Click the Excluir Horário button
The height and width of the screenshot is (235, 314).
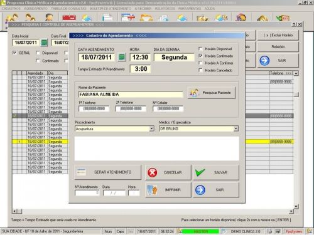pos(278,35)
